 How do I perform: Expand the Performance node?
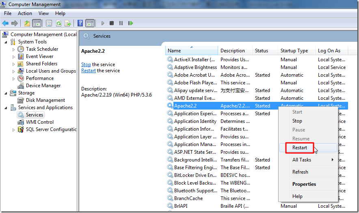[13, 79]
